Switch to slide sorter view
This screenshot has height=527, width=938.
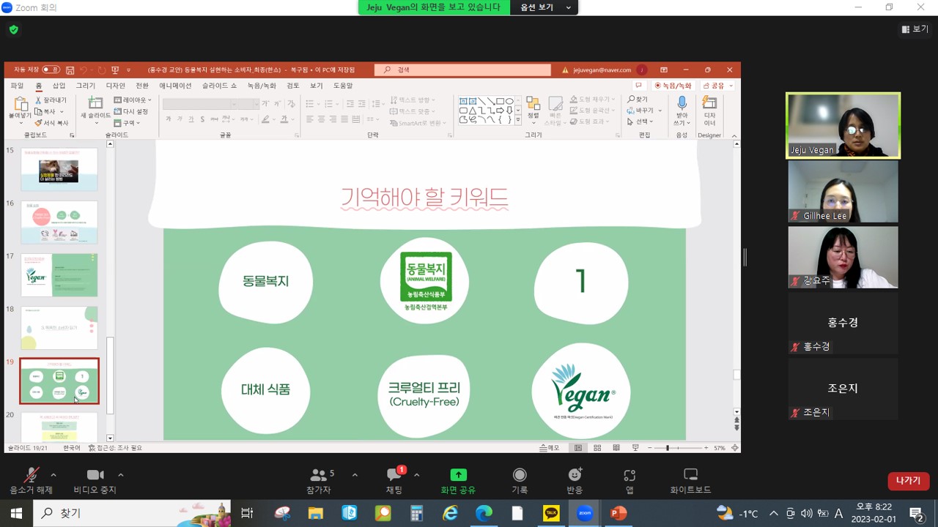[597, 447]
